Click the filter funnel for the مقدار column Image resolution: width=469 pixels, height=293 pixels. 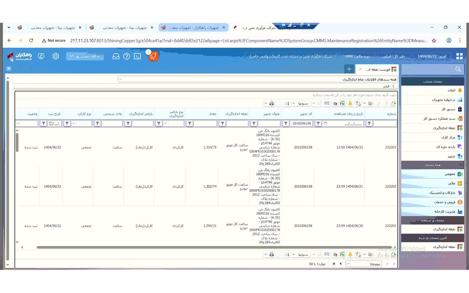point(190,124)
